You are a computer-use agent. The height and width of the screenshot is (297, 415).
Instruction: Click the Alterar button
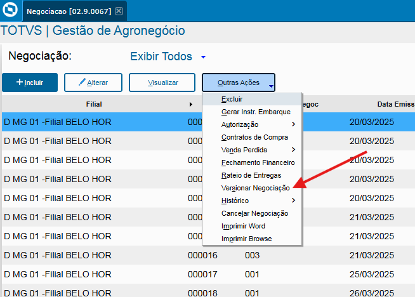(x=93, y=82)
